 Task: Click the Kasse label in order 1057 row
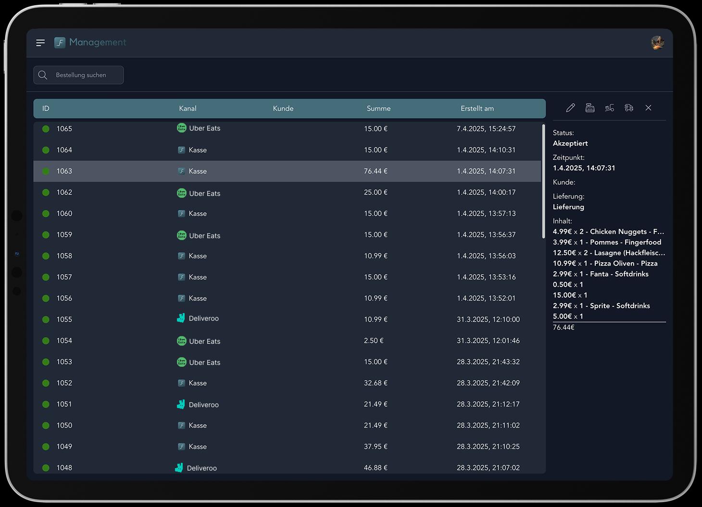coord(198,277)
